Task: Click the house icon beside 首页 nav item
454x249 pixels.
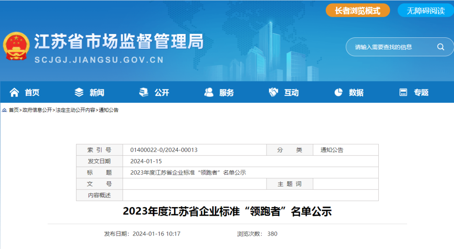Action: [14, 92]
